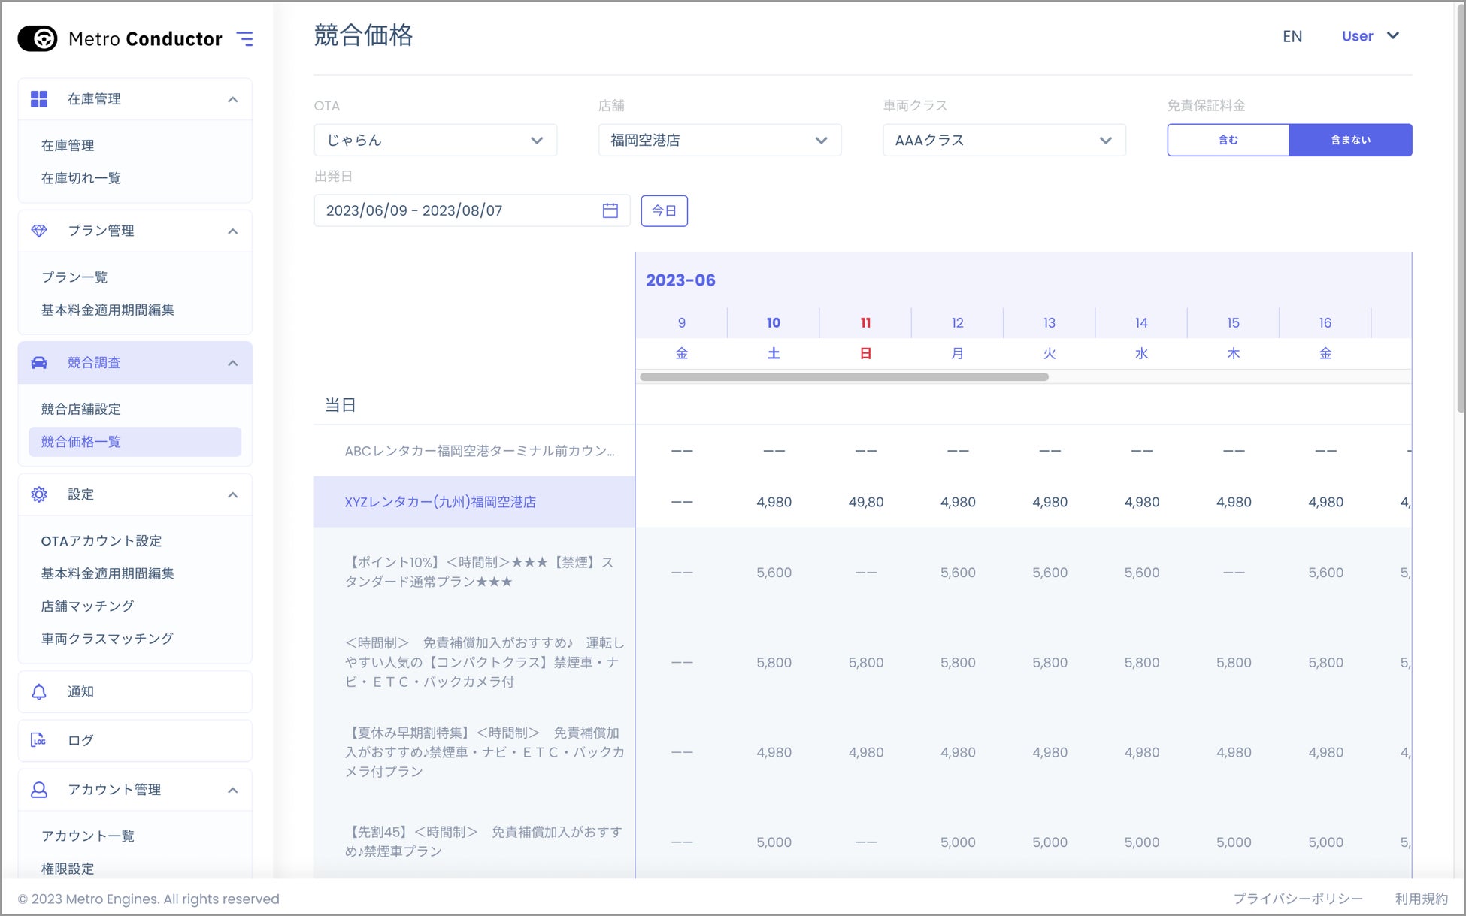Open the OTA dropdown showing じゃらん

click(x=435, y=140)
